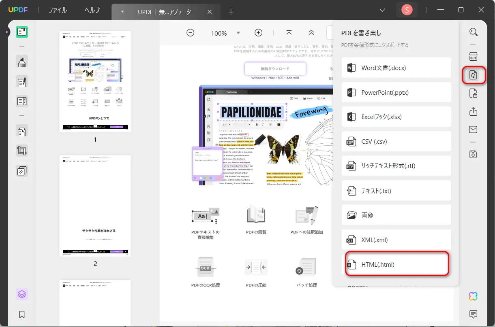Run OCR recognition from right sidebar
The height and width of the screenshot is (327, 495).
pos(473,56)
